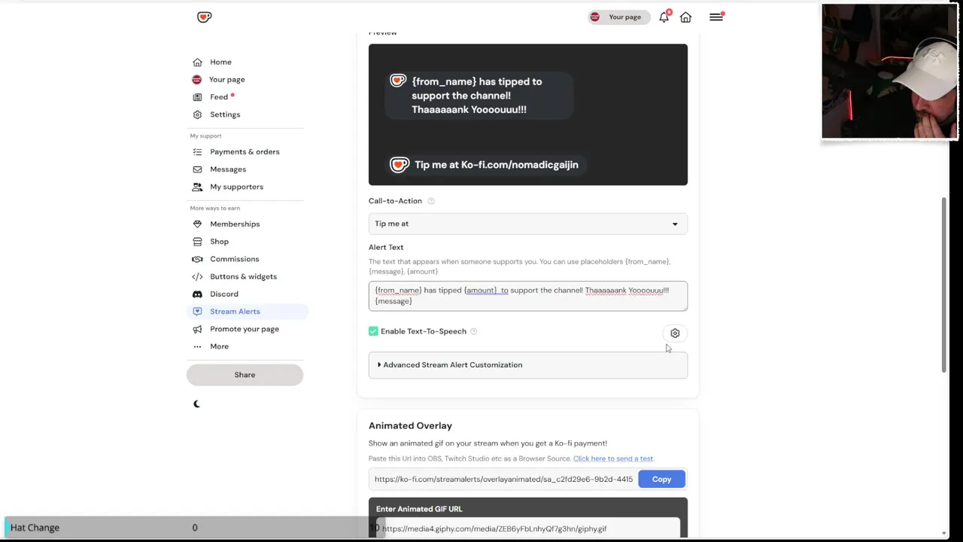Click Call-to-Action help info icon
Image resolution: width=963 pixels, height=542 pixels.
tap(431, 201)
